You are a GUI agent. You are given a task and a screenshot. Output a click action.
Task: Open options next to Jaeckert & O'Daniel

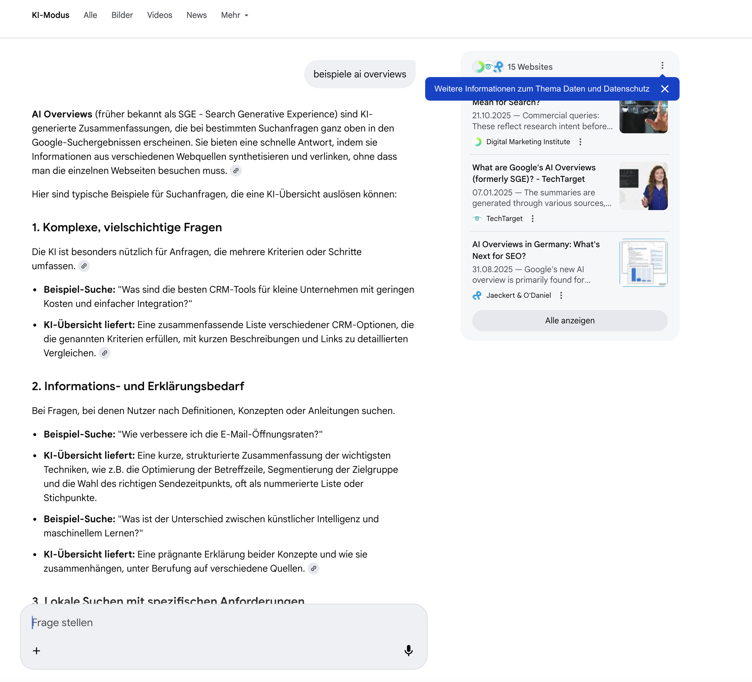click(561, 295)
